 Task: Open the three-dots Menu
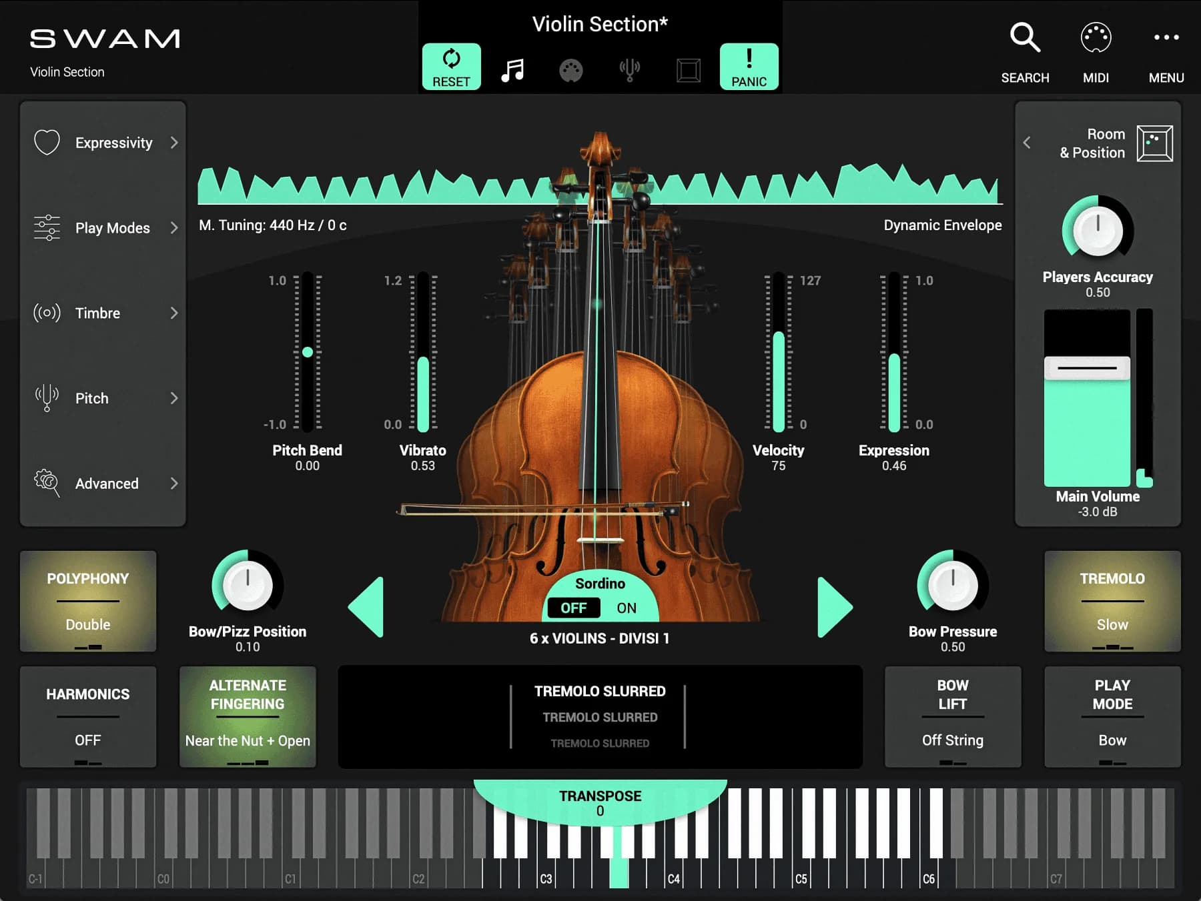(x=1166, y=38)
